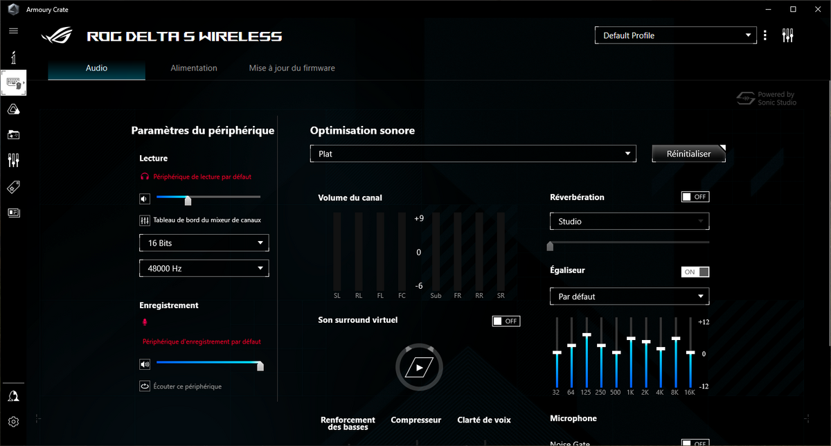This screenshot has width=831, height=446.
Task: Click the Compresseur label
Action: 415,420
